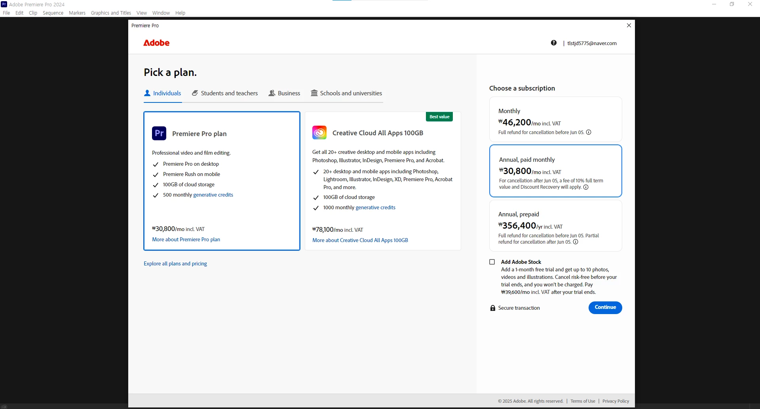The image size is (760, 409).
Task: Open Explore all plans and pricing link
Action: coord(175,263)
